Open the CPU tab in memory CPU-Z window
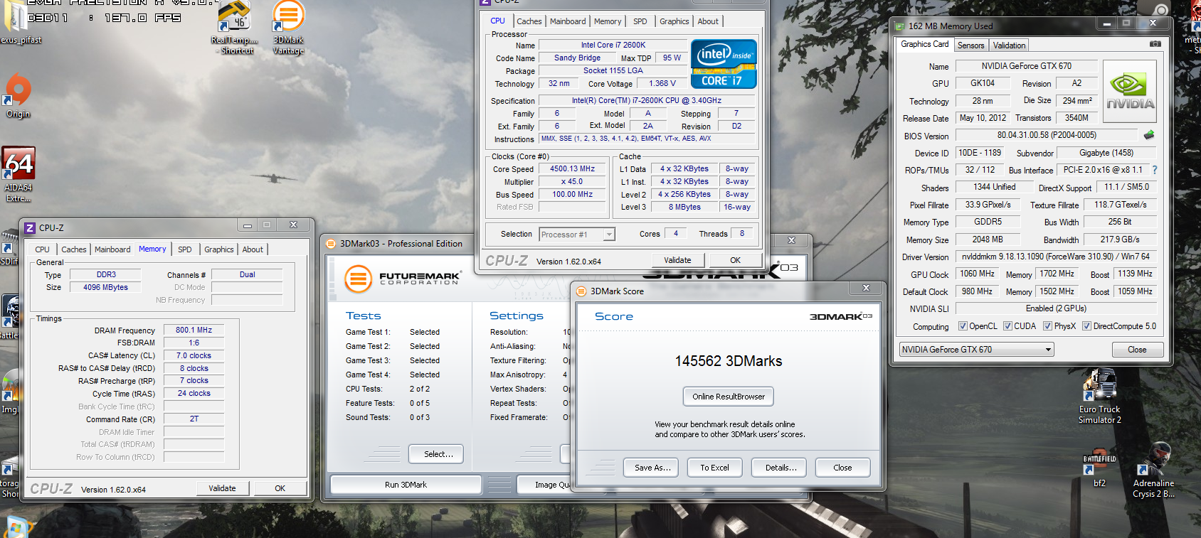This screenshot has height=538, width=1201. [x=42, y=249]
